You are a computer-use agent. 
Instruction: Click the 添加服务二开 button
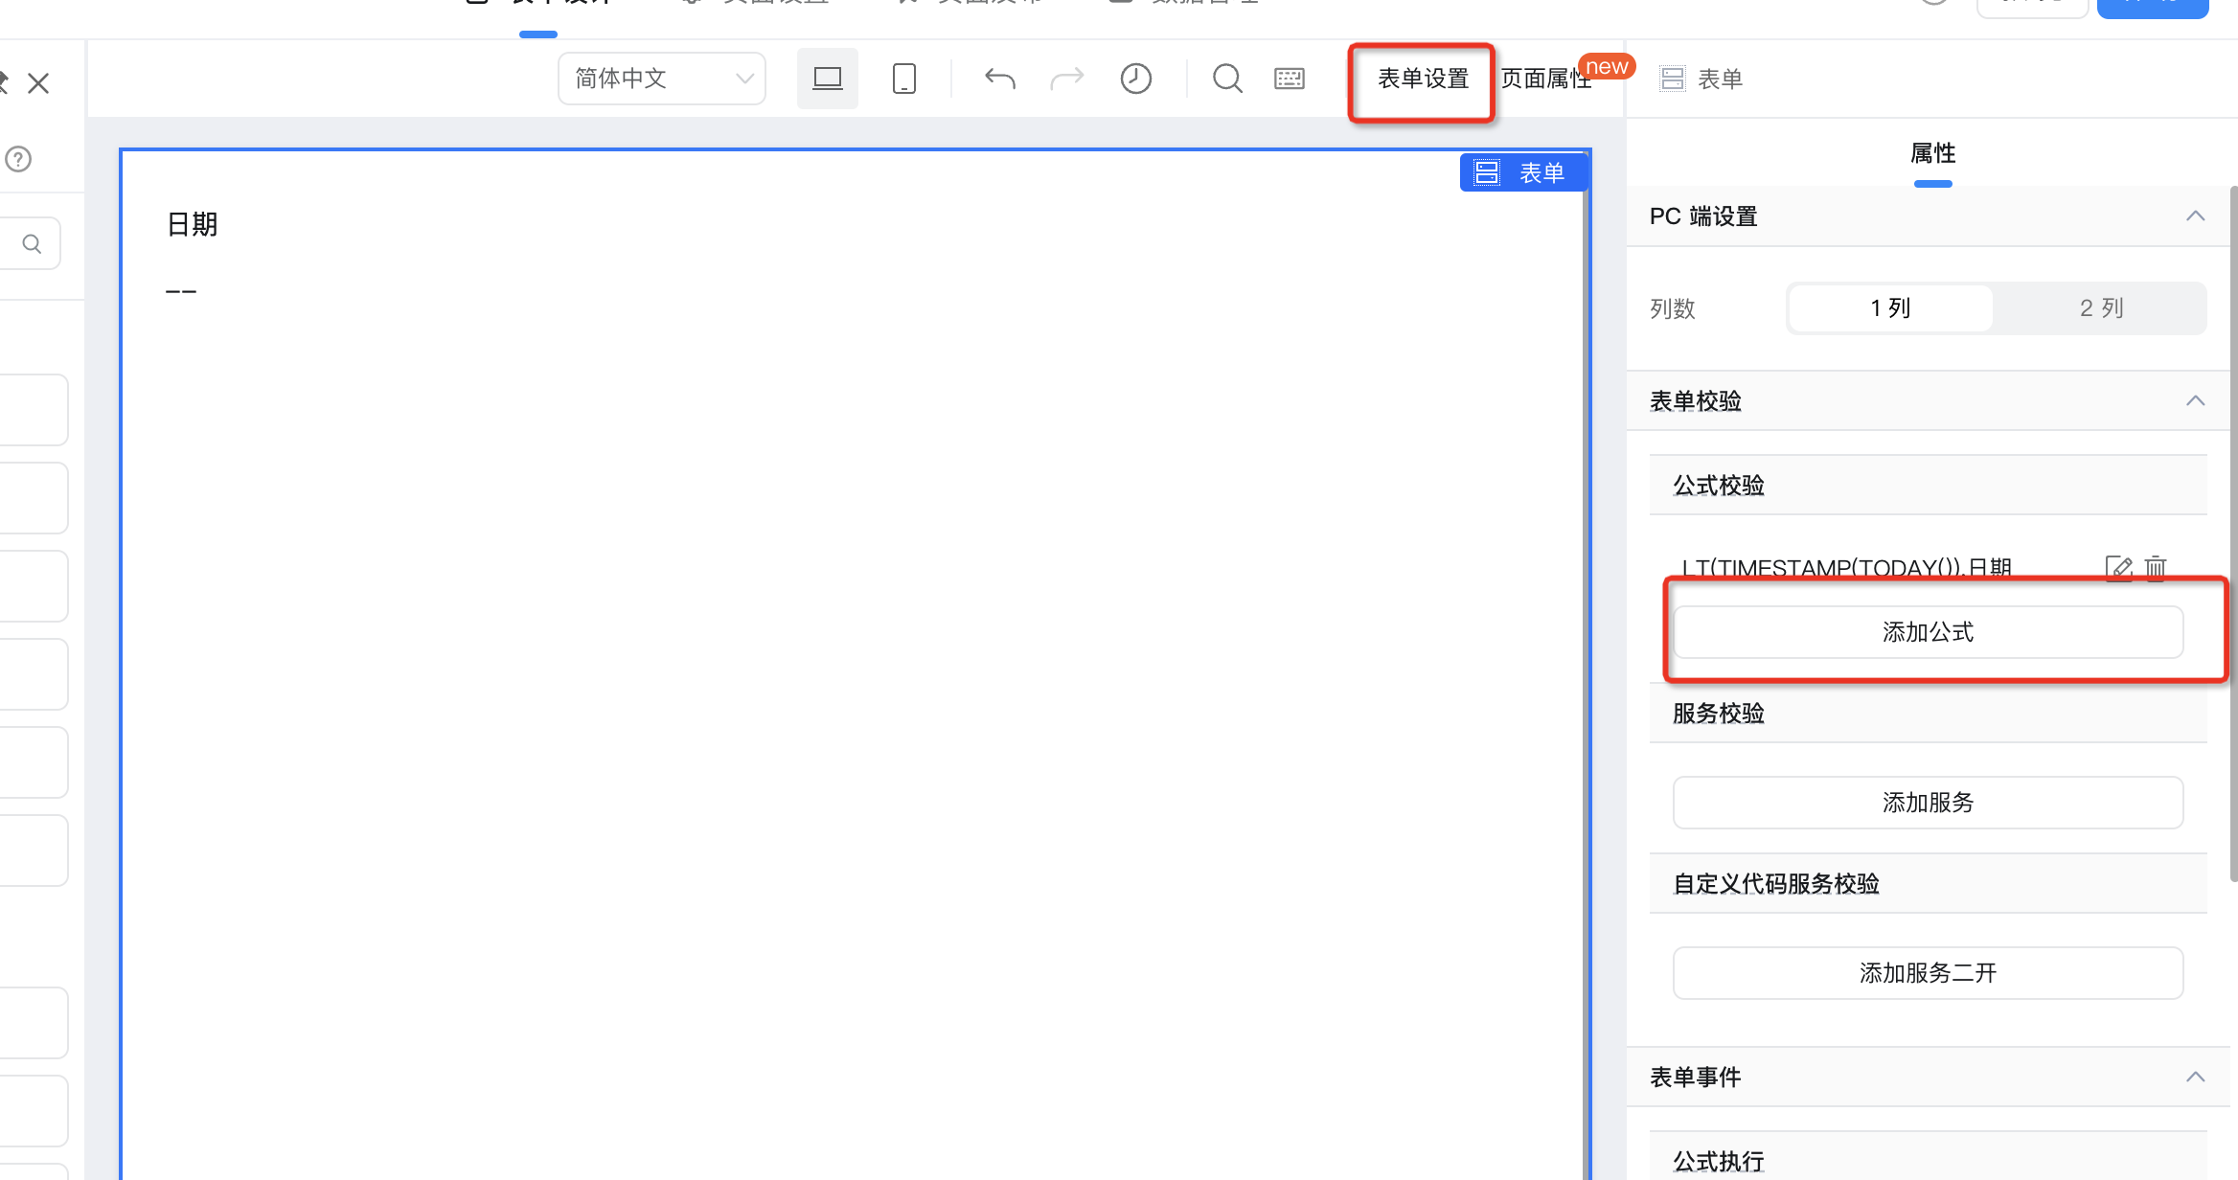coord(1928,973)
